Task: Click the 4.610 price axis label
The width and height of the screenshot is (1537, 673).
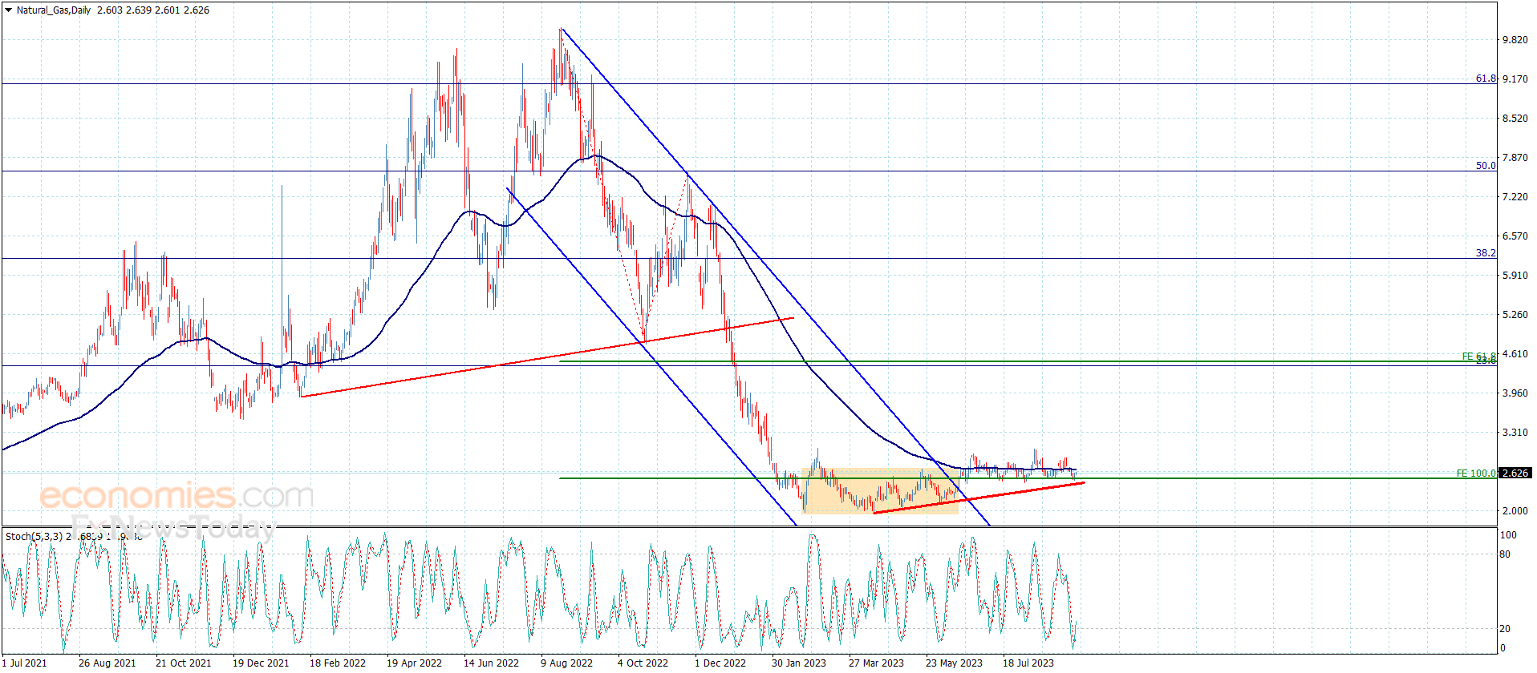Action: pyautogui.click(x=1515, y=354)
